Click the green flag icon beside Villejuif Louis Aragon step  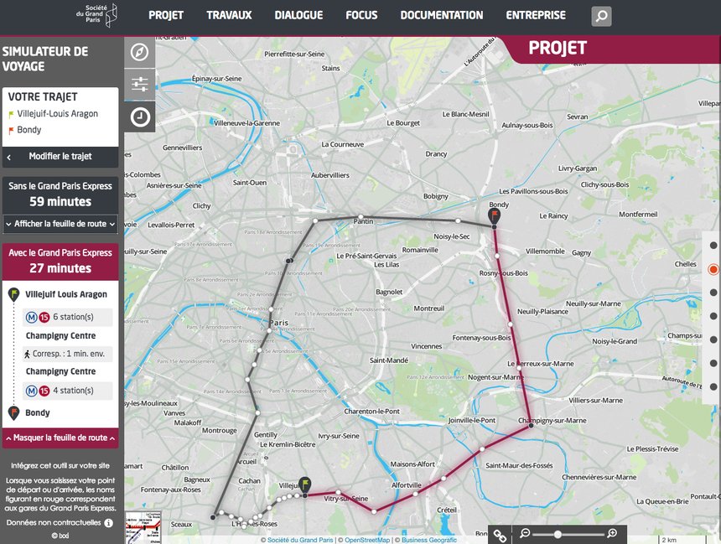(13, 294)
